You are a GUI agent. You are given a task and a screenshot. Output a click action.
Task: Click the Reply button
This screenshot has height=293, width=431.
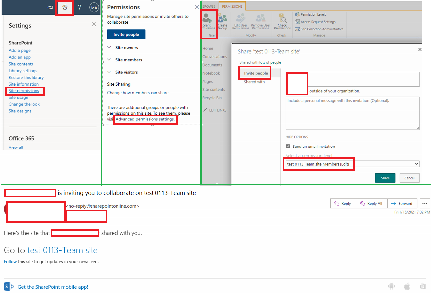(x=343, y=204)
